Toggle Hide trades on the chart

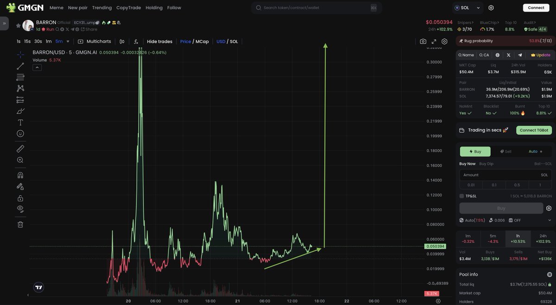(x=159, y=41)
